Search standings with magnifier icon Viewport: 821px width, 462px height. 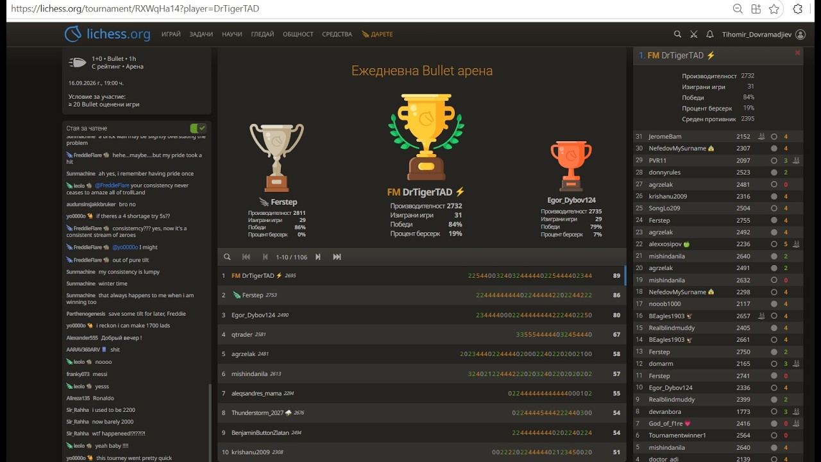coord(227,257)
